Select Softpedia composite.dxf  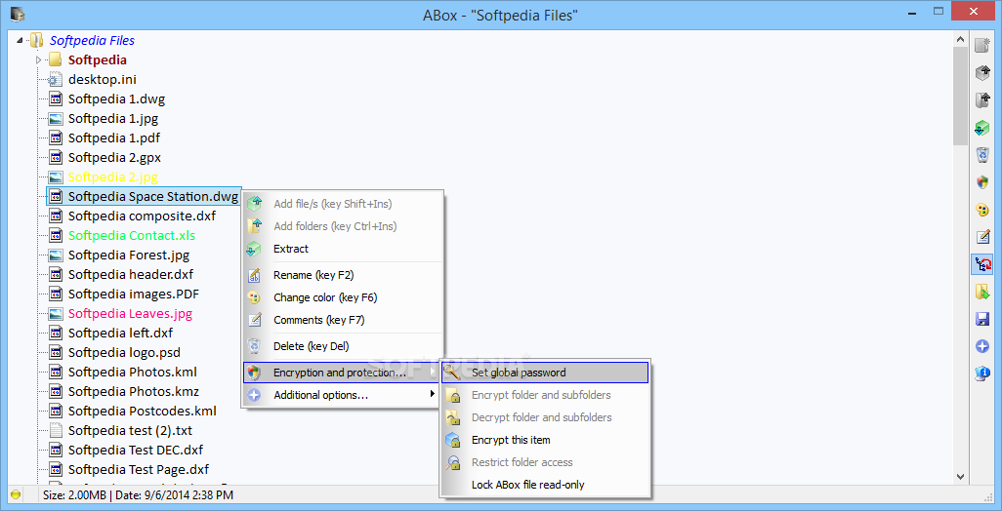[142, 216]
